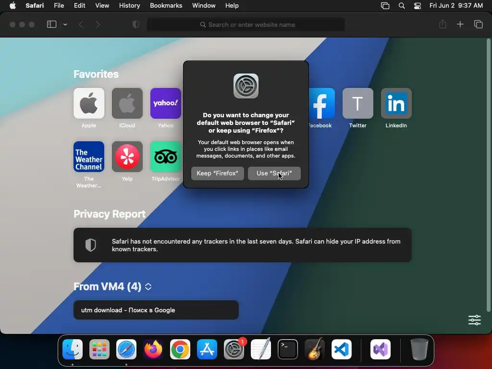
Task: Open App Store from the Dock
Action: pyautogui.click(x=207, y=349)
